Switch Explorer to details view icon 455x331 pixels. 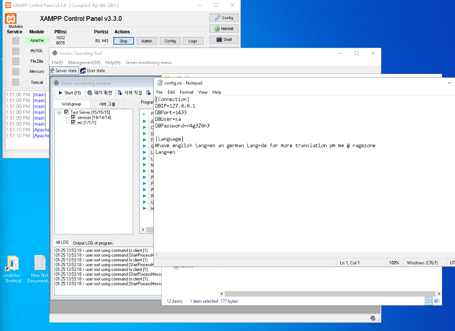tap(429, 301)
